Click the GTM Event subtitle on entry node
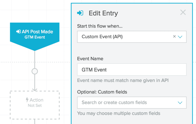This screenshot has width=196, height=124. 35,37
